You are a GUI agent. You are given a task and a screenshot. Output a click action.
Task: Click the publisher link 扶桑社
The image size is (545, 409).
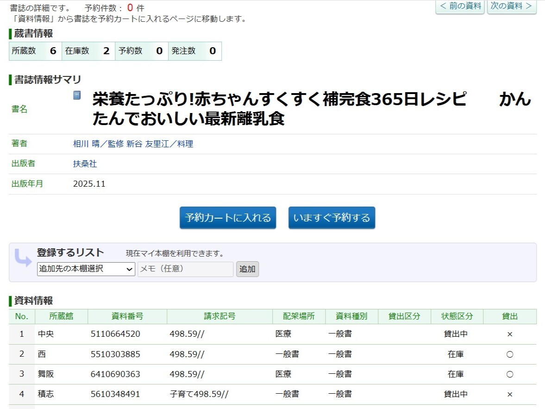pos(83,164)
